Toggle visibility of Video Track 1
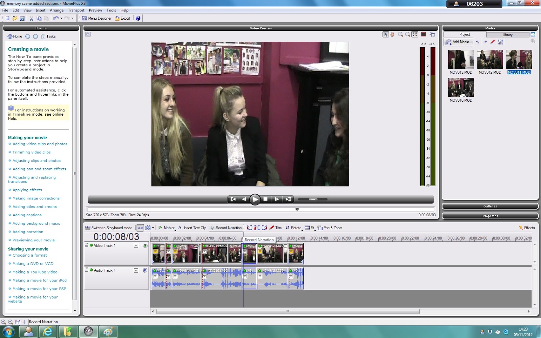Screen dimensions: 541x338 [x=145, y=246]
